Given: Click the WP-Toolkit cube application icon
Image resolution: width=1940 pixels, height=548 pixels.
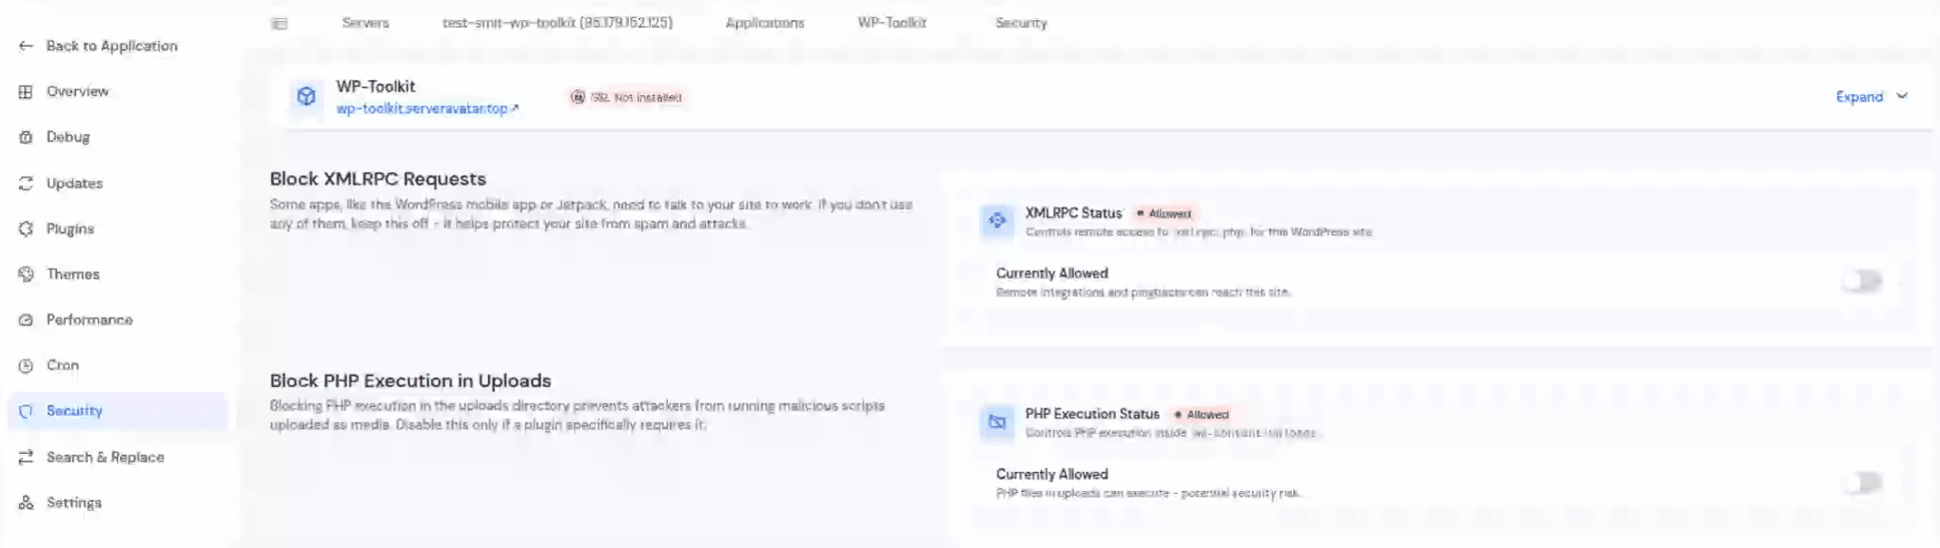Looking at the screenshot, I should tap(306, 96).
